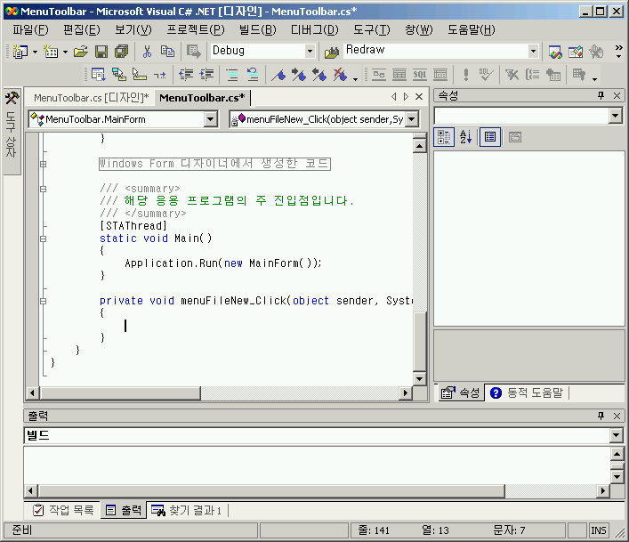Go to the next bookmark icon

pyautogui.click(x=299, y=75)
